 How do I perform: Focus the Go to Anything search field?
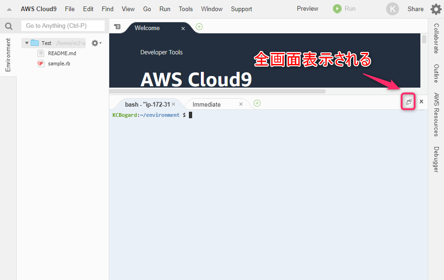click(63, 26)
